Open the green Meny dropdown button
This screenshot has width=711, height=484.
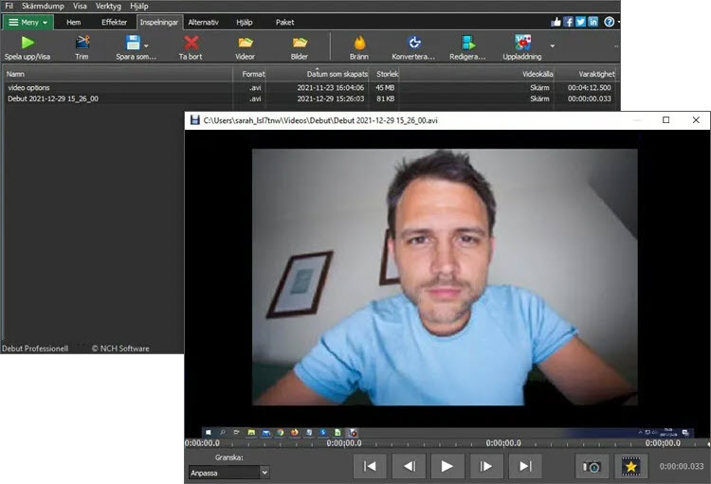pyautogui.click(x=28, y=22)
